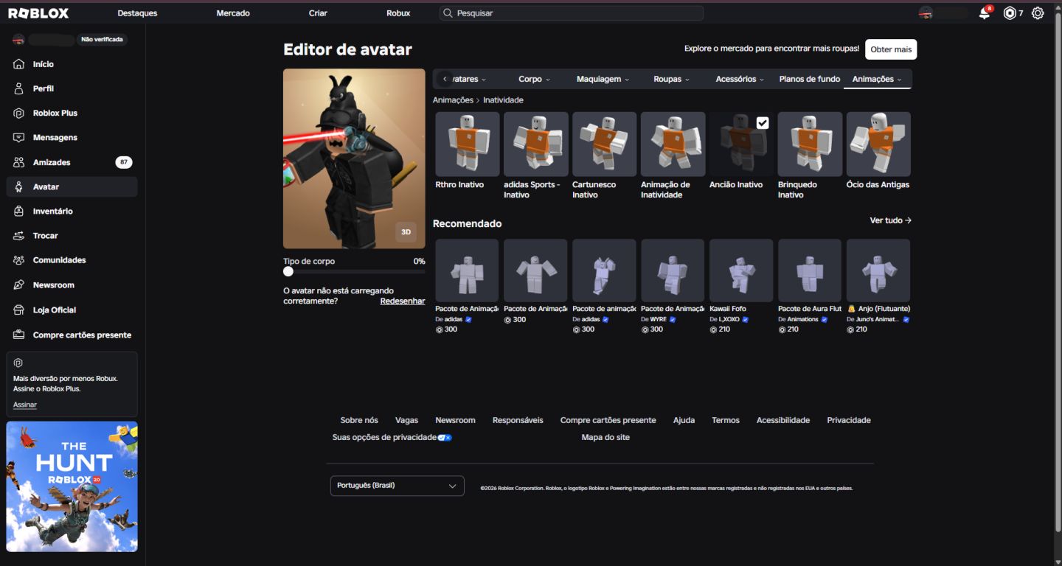Go to Roblox logo home
Image resolution: width=1062 pixels, height=566 pixels.
pos(38,13)
